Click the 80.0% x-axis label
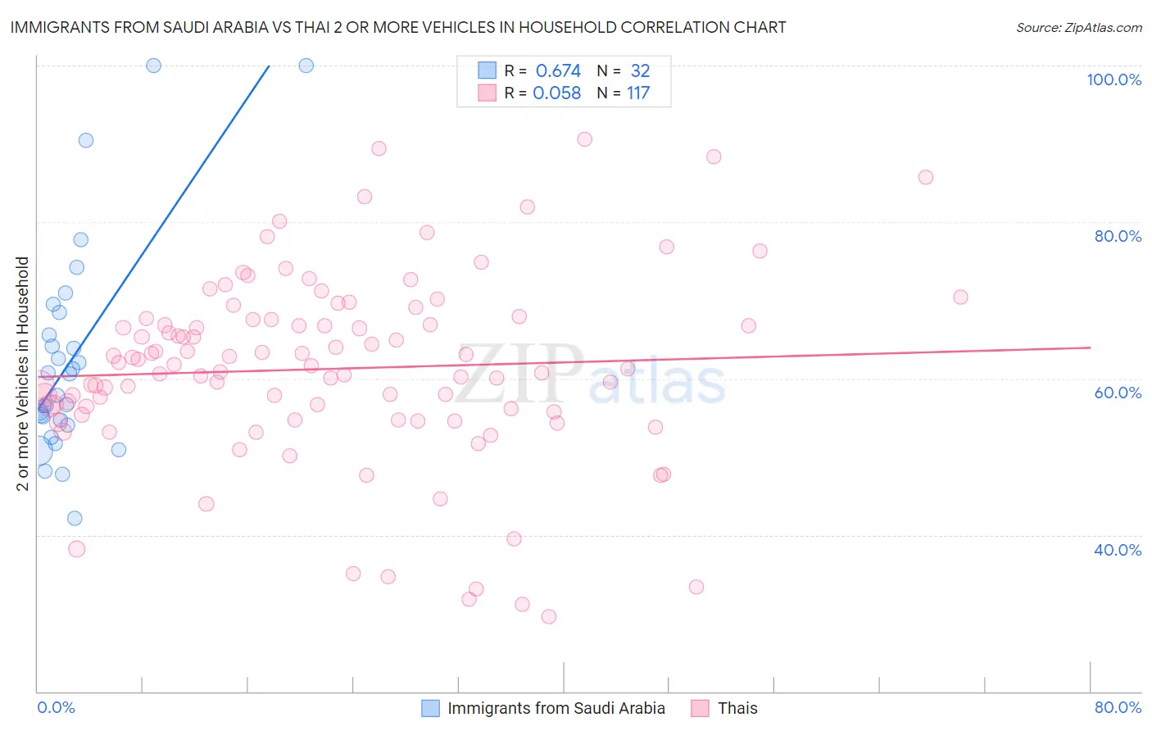This screenshot has width=1152, height=731. pos(1118,707)
